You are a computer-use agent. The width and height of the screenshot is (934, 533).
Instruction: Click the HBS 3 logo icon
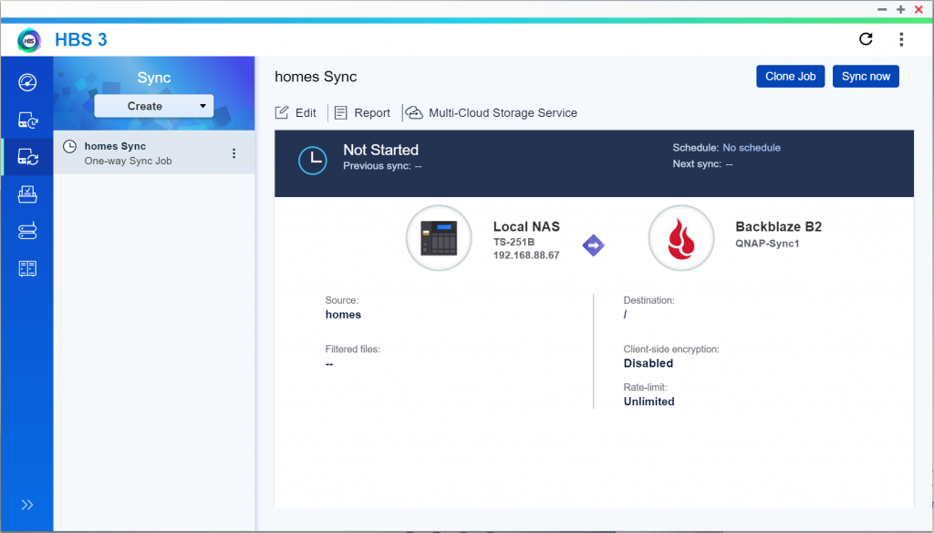click(x=29, y=40)
